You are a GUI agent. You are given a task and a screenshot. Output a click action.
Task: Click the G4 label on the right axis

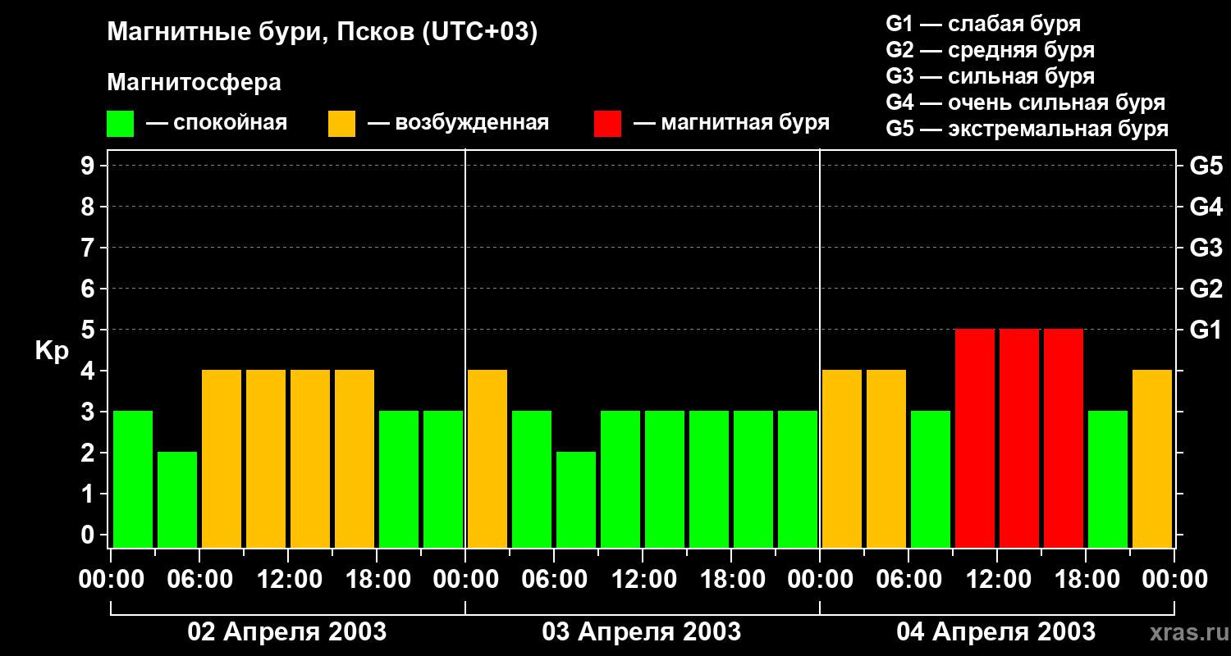coord(1206,207)
